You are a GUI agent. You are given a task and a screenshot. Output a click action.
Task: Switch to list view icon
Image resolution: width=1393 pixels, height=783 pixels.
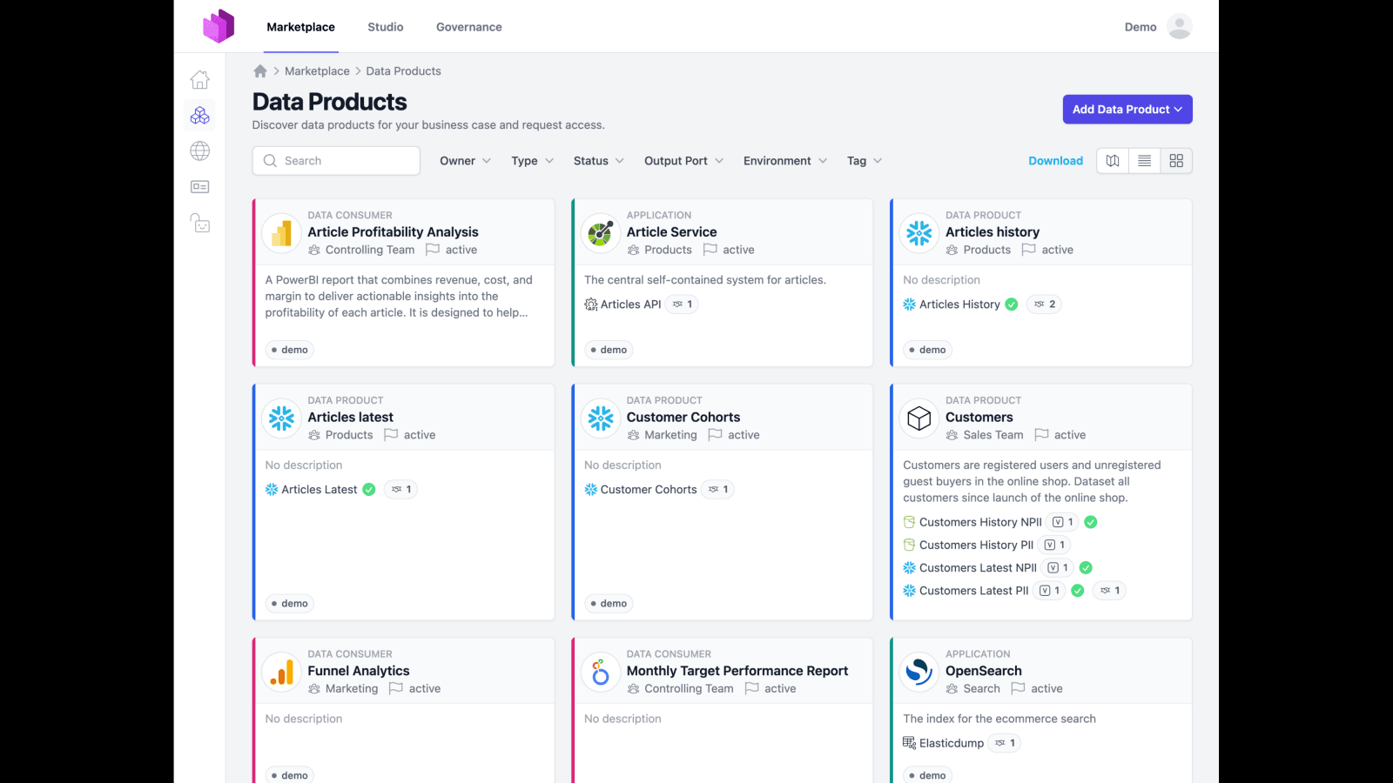point(1145,161)
